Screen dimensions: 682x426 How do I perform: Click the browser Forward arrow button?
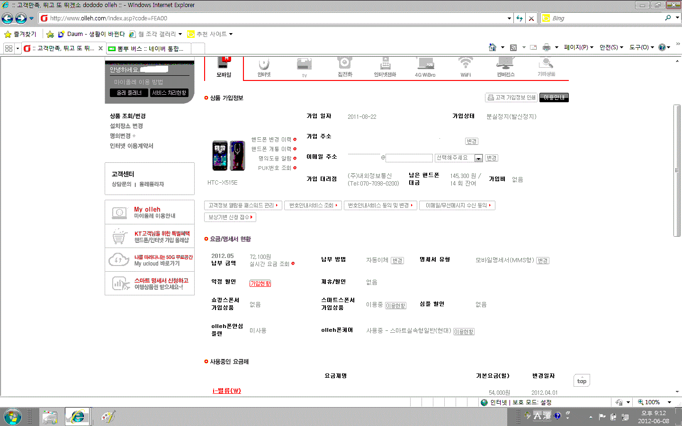[x=21, y=18]
